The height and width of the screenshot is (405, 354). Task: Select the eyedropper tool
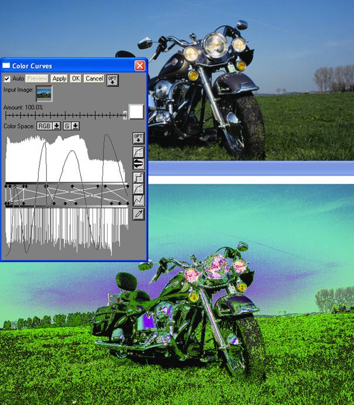point(138,214)
